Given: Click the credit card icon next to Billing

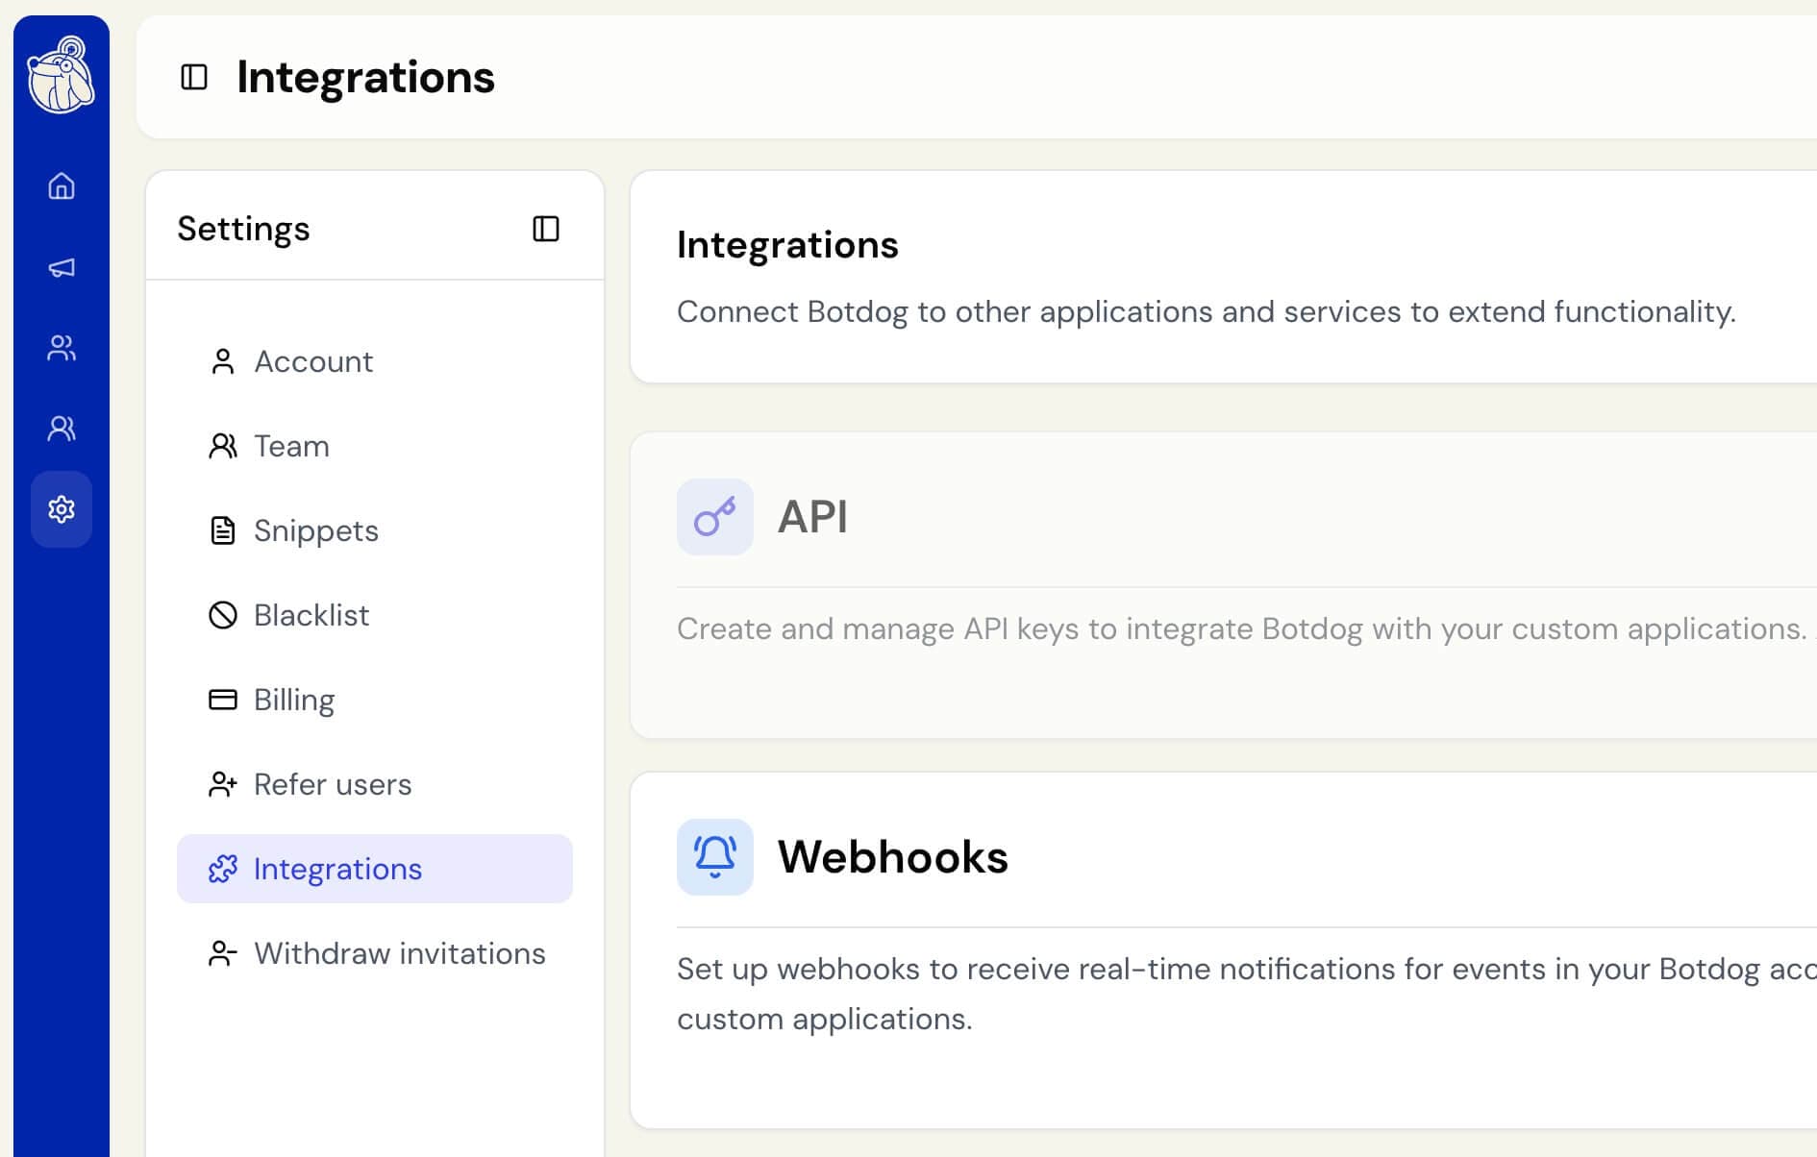Looking at the screenshot, I should (x=222, y=700).
